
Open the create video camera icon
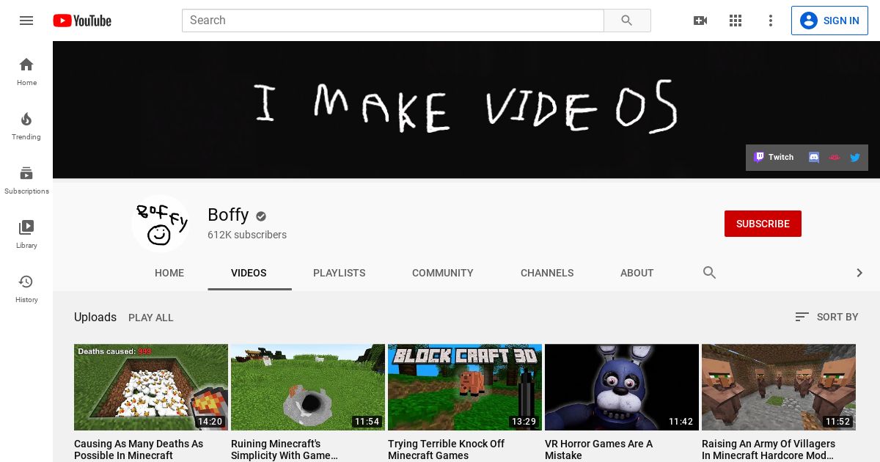click(x=700, y=21)
